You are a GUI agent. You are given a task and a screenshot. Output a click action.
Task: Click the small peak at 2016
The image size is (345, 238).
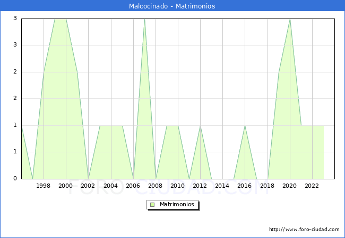point(245,126)
